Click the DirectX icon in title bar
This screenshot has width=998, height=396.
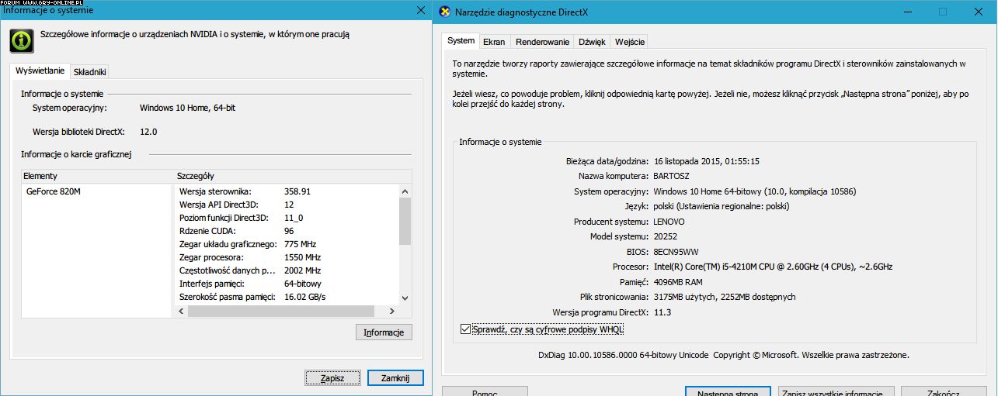coord(444,11)
